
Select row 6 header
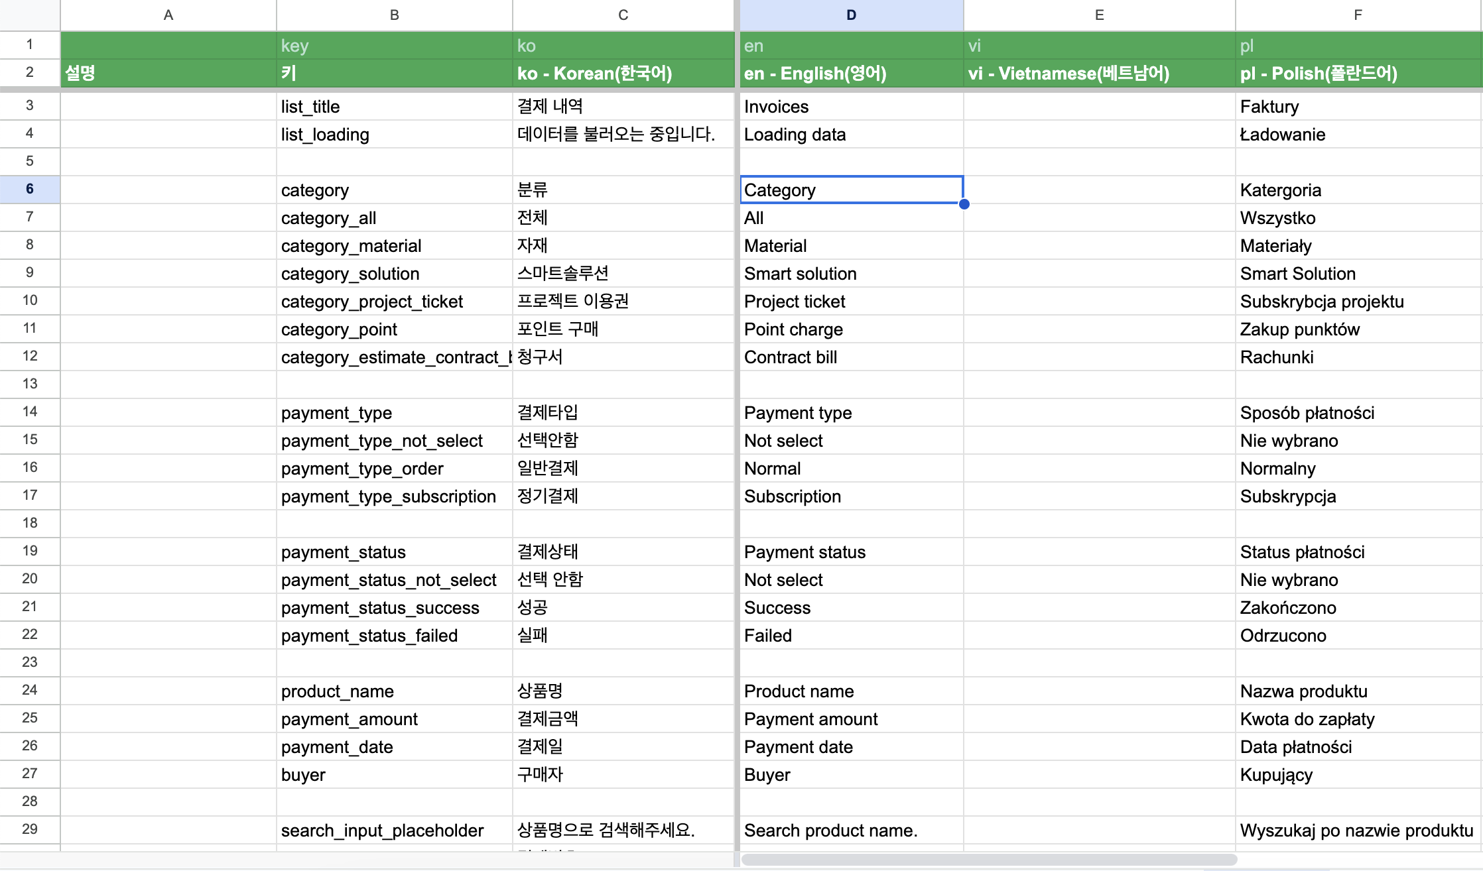tap(29, 189)
